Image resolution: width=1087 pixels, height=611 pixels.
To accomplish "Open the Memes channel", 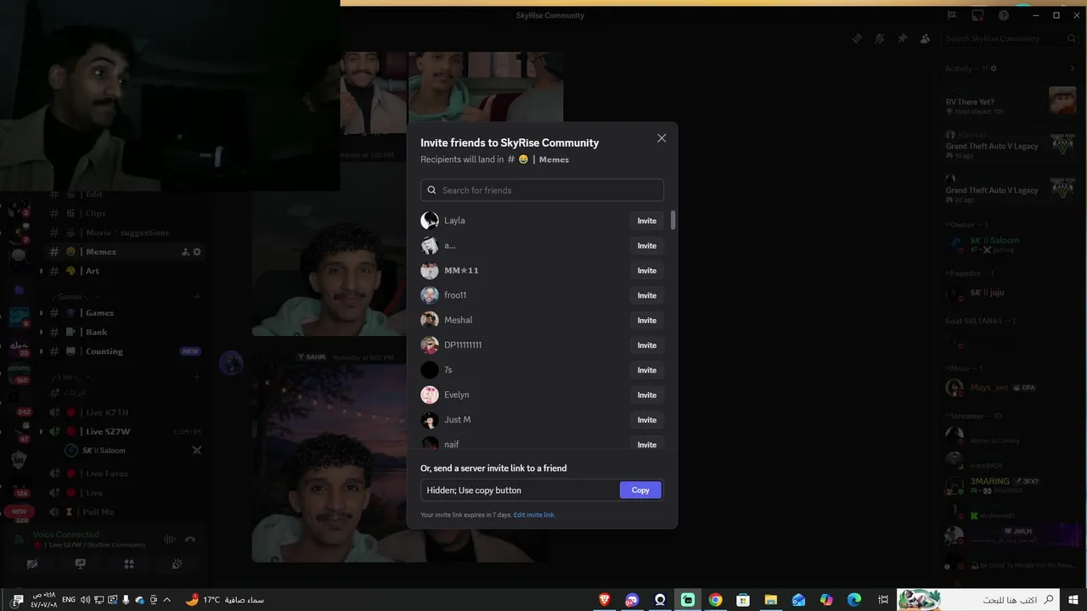I will pyautogui.click(x=124, y=252).
